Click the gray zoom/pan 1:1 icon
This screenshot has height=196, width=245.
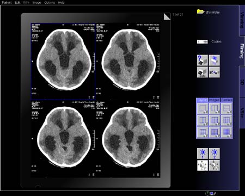[215, 166]
